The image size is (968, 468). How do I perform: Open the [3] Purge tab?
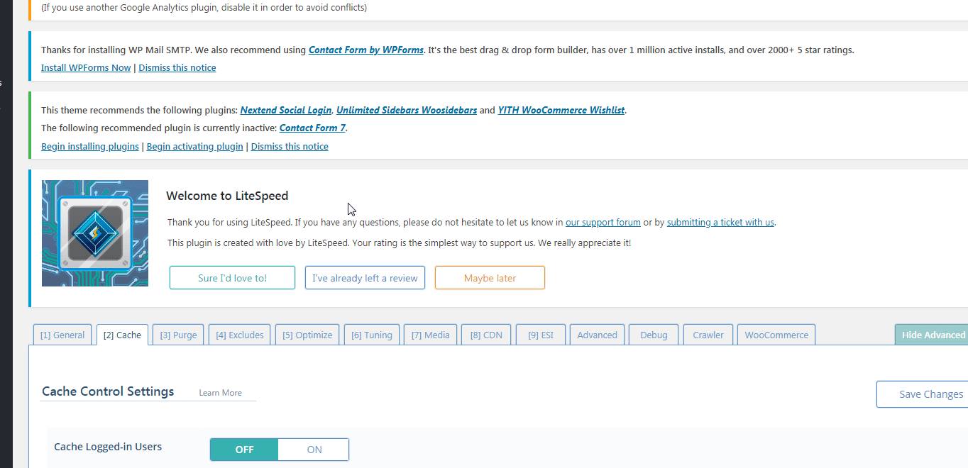tap(178, 335)
